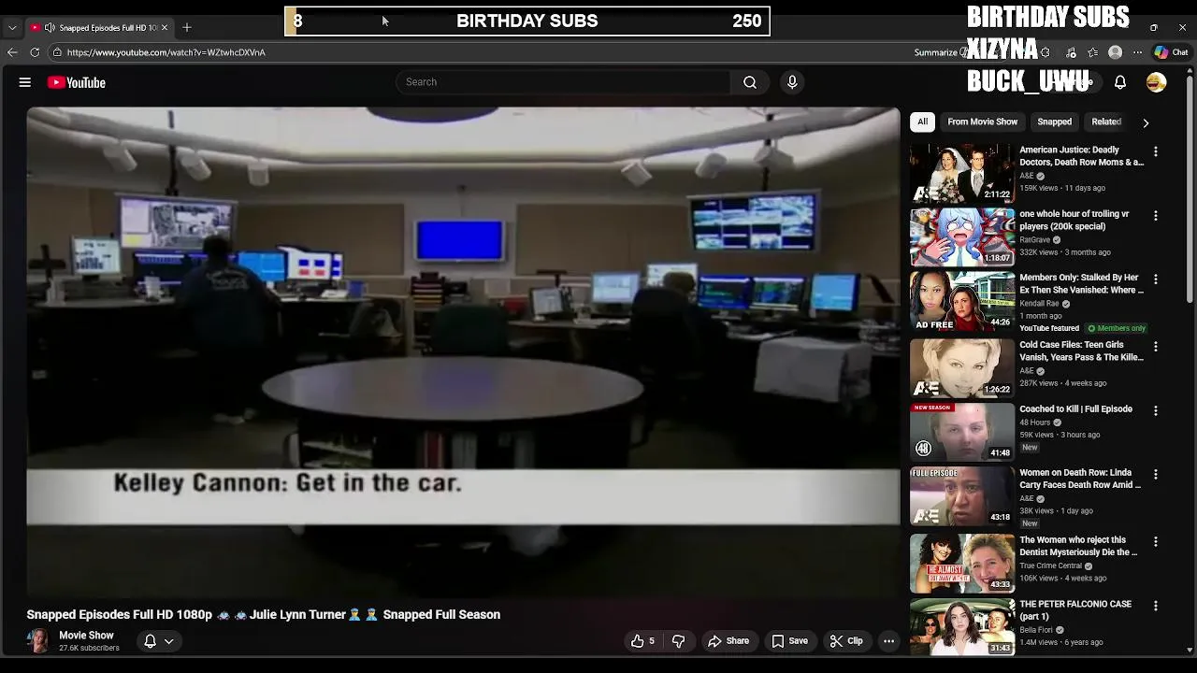Viewport: 1197px width, 673px height.
Task: Select the Related filter chip
Action: pyautogui.click(x=1106, y=122)
